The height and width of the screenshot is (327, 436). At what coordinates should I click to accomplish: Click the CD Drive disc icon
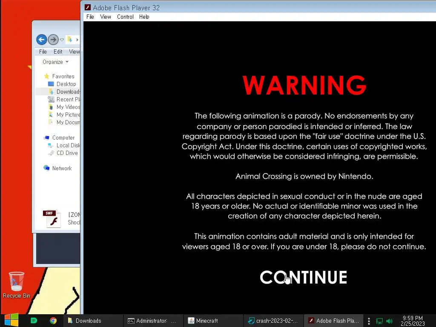[51, 153]
